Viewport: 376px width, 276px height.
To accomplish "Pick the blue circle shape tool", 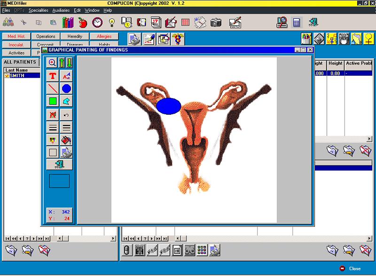I will 66,88.
